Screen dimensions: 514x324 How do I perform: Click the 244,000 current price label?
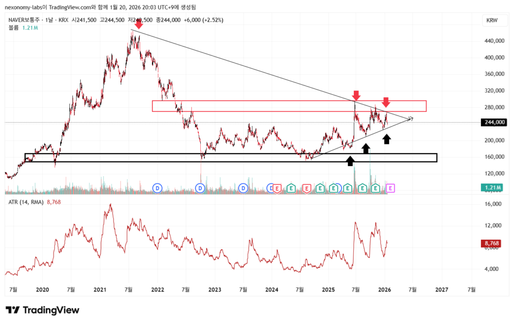point(494,122)
